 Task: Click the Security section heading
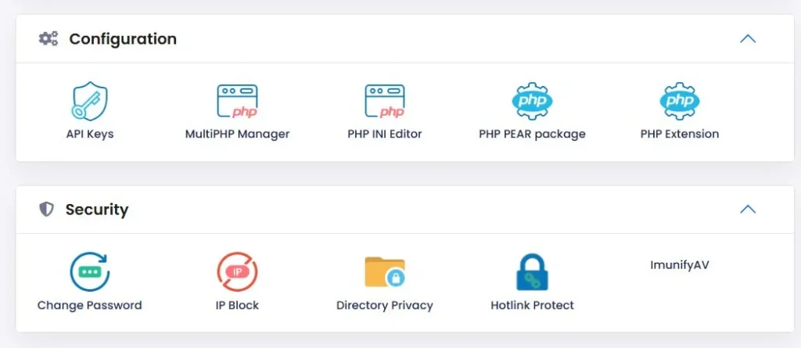click(x=97, y=210)
